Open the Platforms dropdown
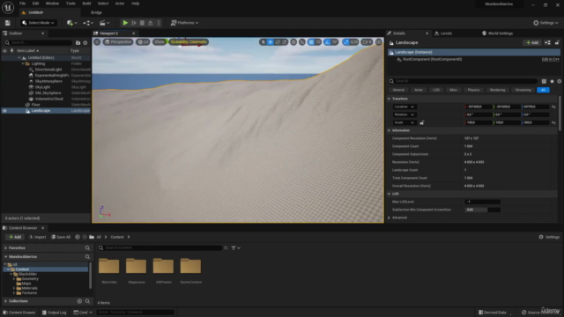 [184, 23]
